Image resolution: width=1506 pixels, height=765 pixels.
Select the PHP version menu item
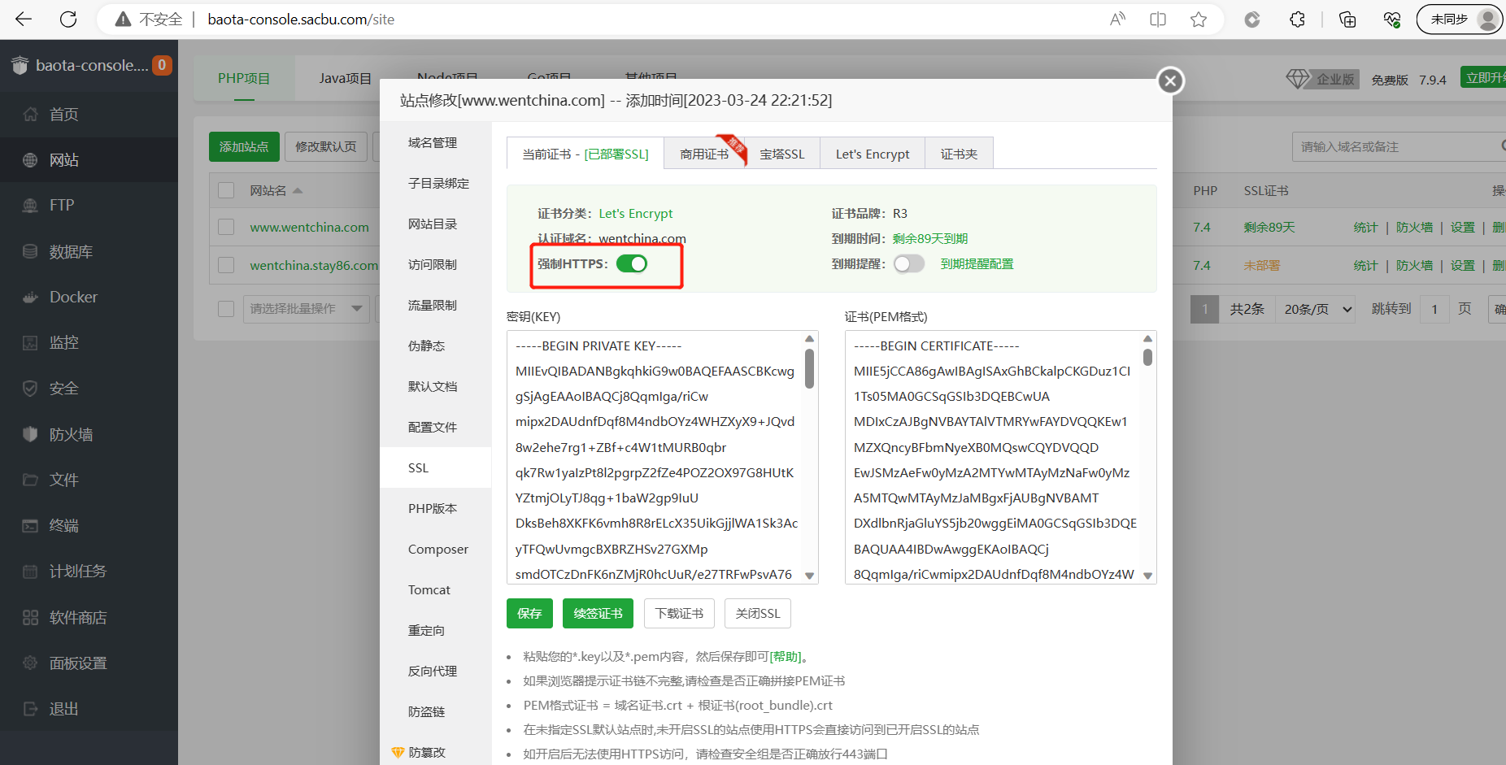(433, 509)
